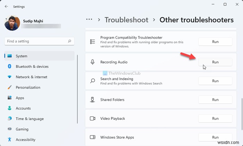Open the Gaming settings page
Screen dimensions: 243x146
(x=22, y=129)
